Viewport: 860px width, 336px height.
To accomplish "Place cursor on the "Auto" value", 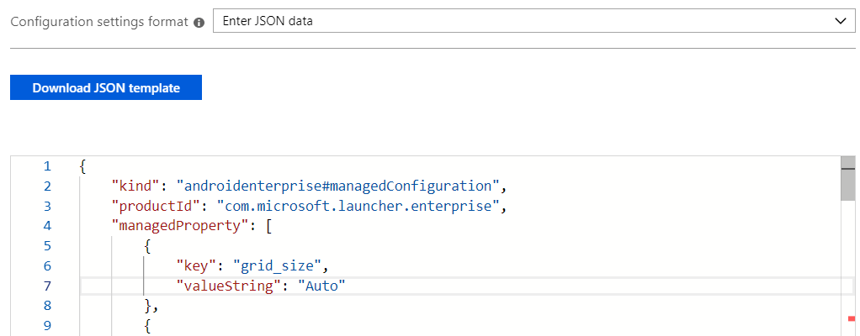I will point(322,286).
